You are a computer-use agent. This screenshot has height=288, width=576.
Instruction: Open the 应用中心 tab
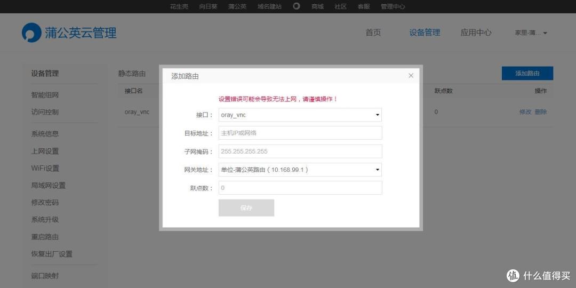pyautogui.click(x=476, y=33)
